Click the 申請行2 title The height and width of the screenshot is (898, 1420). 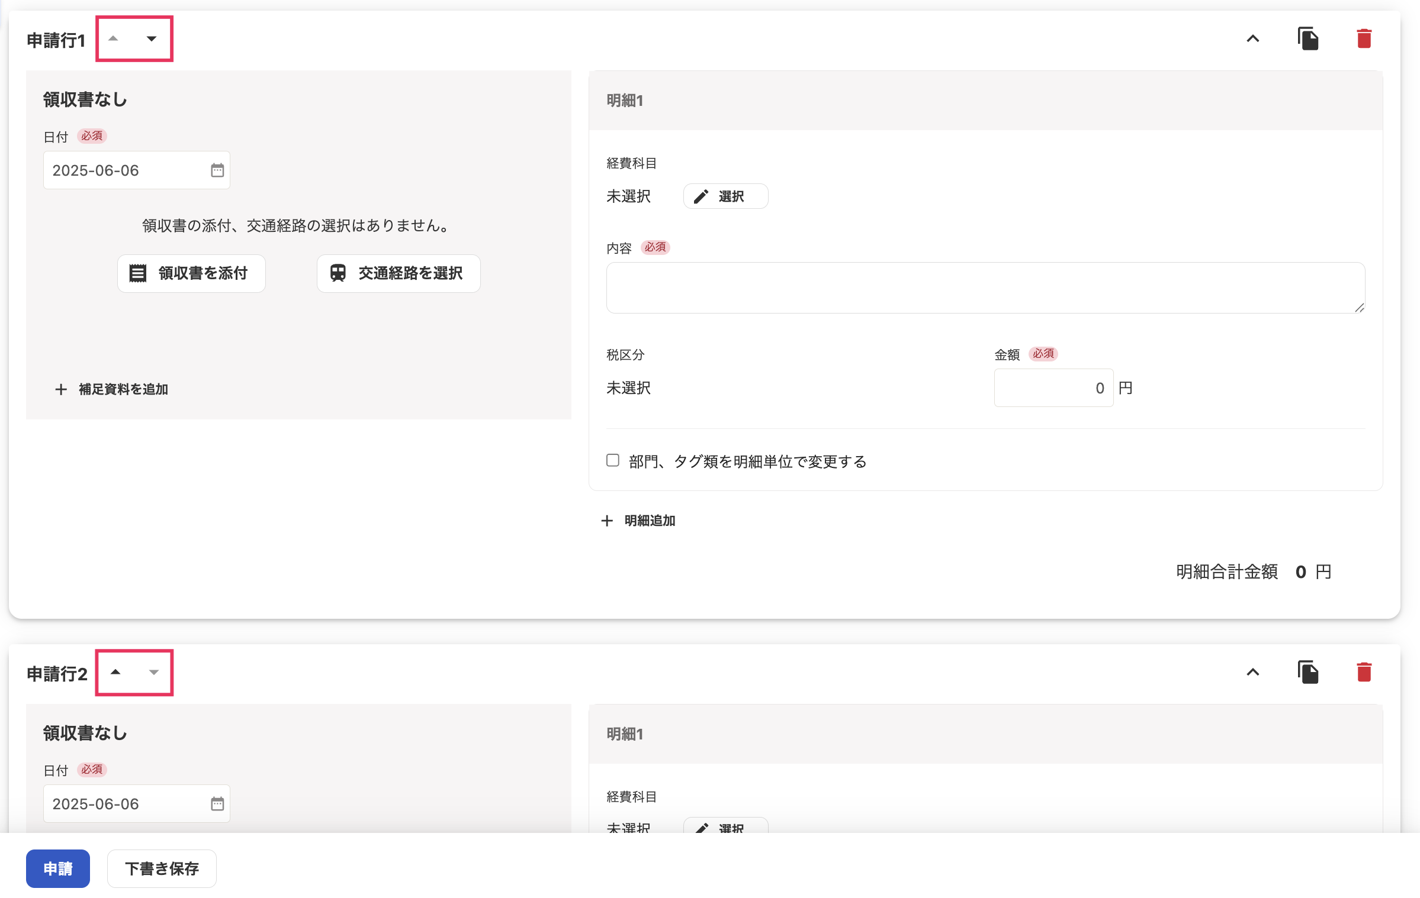(x=57, y=674)
